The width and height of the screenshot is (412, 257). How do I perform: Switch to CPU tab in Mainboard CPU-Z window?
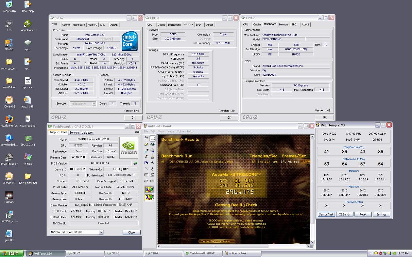[x=246, y=24]
